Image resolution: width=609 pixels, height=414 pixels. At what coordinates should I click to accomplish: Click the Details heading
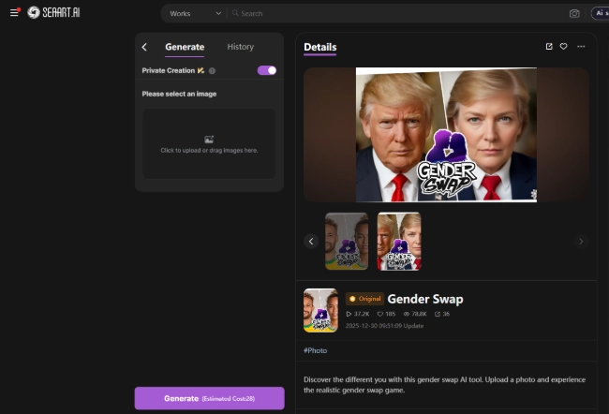pyautogui.click(x=320, y=47)
